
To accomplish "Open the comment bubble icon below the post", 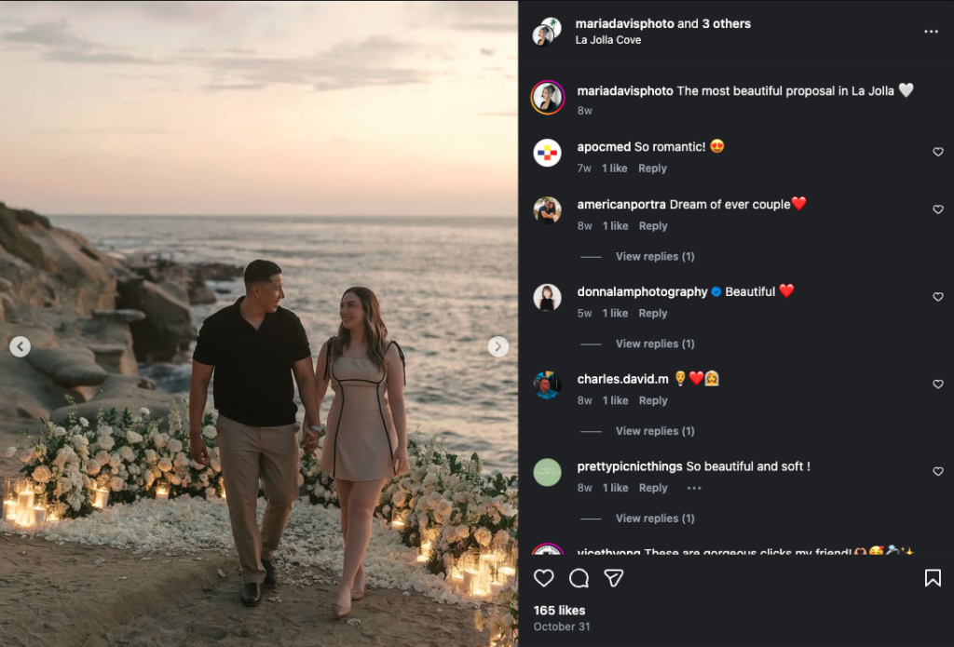I will 579,578.
